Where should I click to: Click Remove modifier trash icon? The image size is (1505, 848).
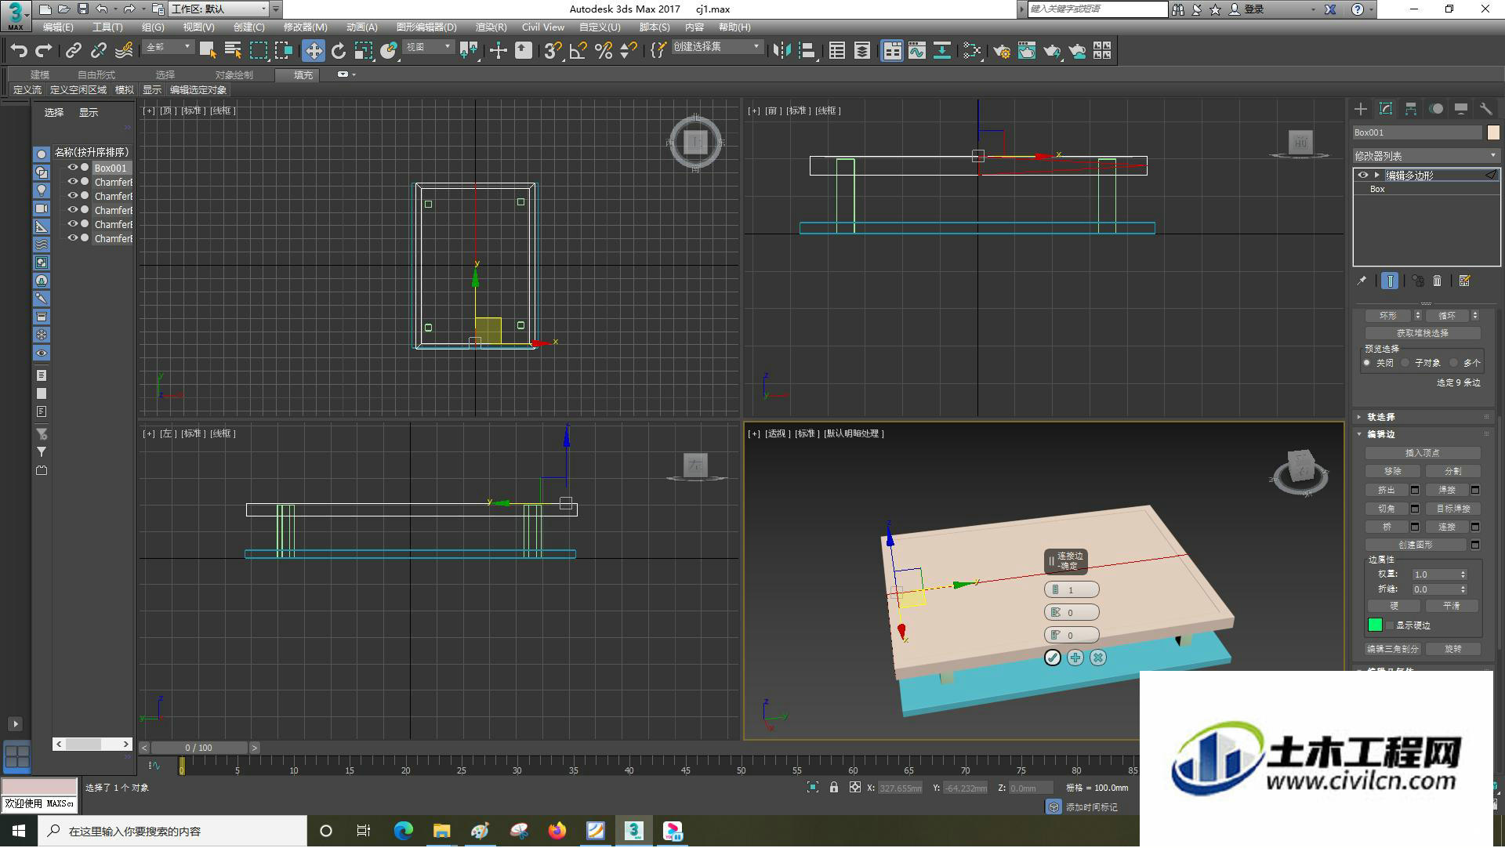tap(1438, 281)
